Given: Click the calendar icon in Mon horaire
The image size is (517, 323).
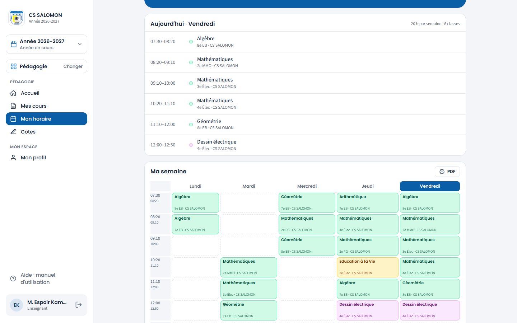Looking at the screenshot, I should click(x=13, y=119).
